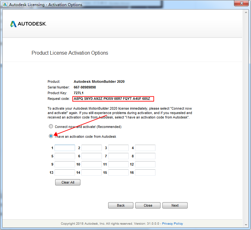Open the Privacy Policy link
The width and height of the screenshot is (251, 230).
(172, 223)
